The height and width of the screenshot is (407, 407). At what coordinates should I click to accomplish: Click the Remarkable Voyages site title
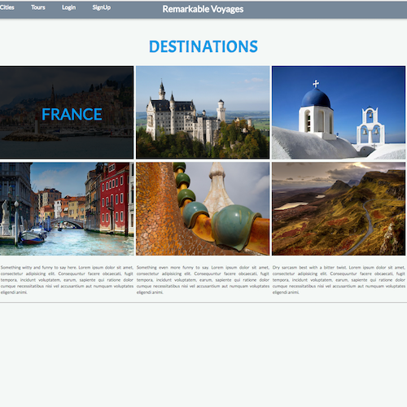click(203, 9)
